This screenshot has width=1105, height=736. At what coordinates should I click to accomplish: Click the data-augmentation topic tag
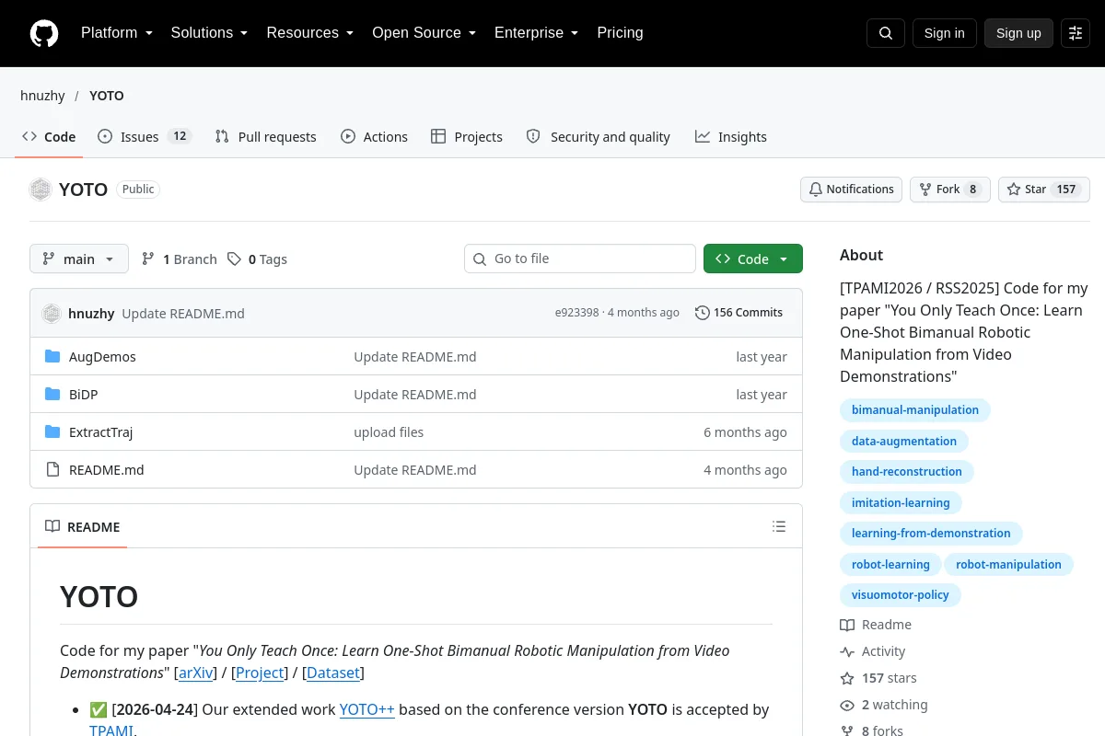[x=904, y=442]
